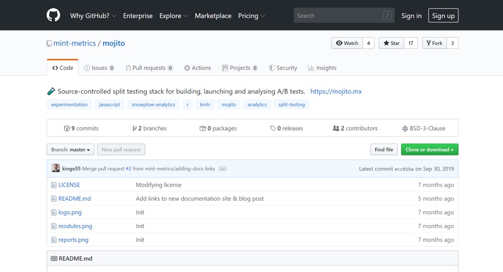The height and width of the screenshot is (272, 503).
Task: Switch to the Security tab
Action: point(283,68)
